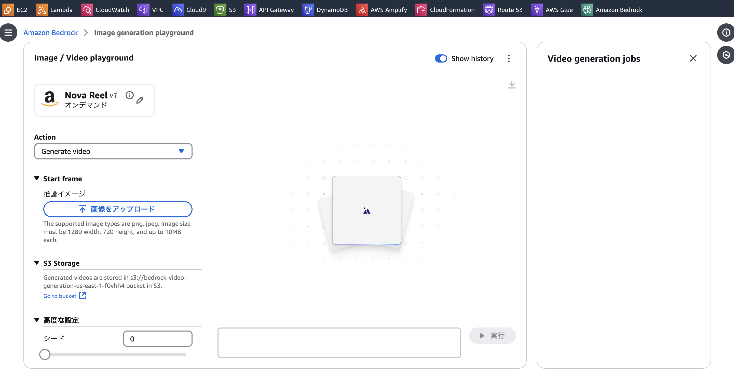Toggle the Show history switch
Image resolution: width=734 pixels, height=373 pixels.
pos(441,59)
